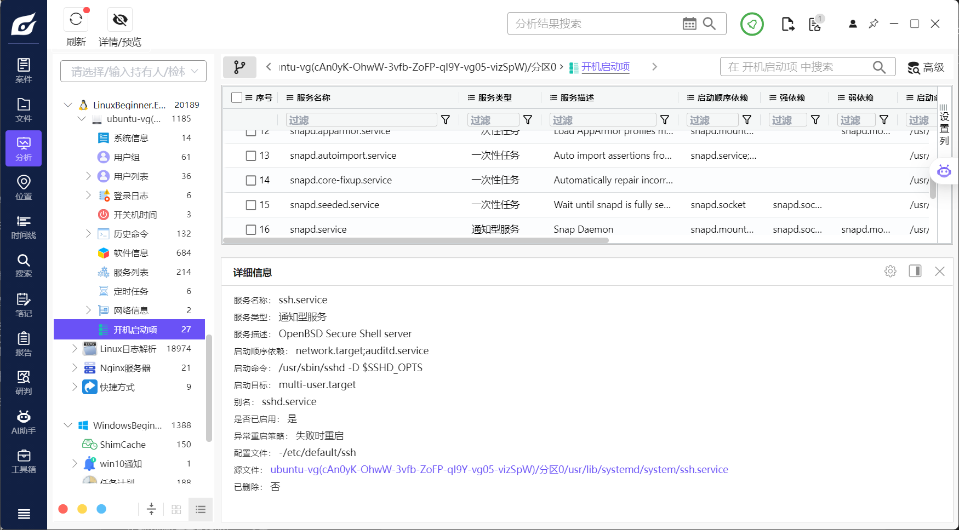The image size is (959, 530).
Task: Click the green circular shield icon
Action: coord(752,24)
